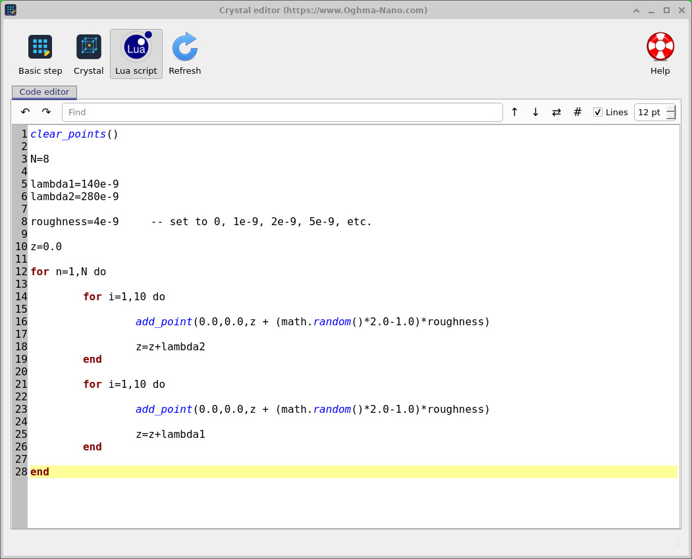Click into the Find search field
This screenshot has height=559, width=692.
282,112
